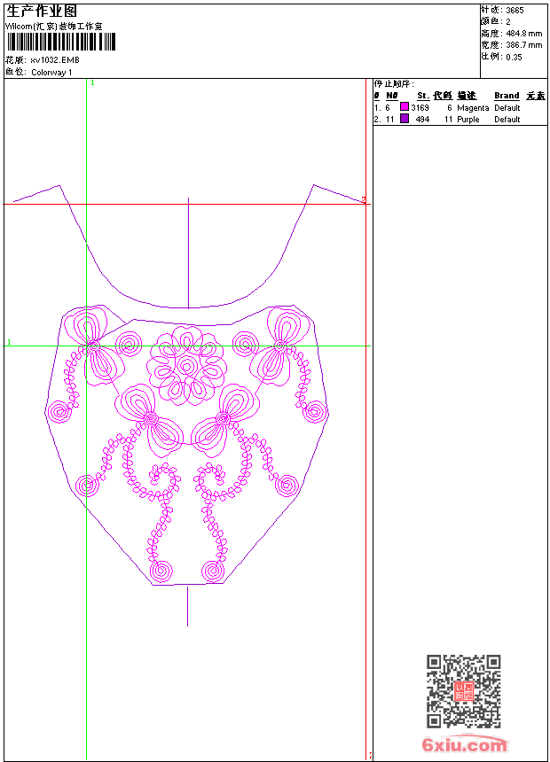
Task: Click the 'Magenta' description text
Action: 473,108
